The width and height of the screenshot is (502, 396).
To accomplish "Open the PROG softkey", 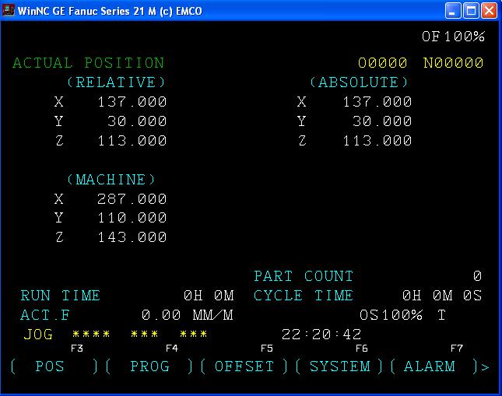I will pyautogui.click(x=149, y=366).
